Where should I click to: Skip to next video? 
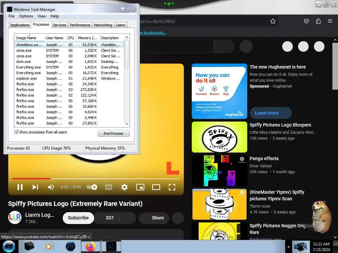pyautogui.click(x=35, y=187)
